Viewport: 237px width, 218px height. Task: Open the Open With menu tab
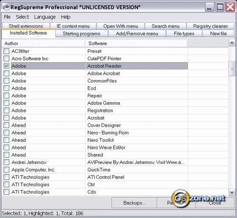pos(121,26)
